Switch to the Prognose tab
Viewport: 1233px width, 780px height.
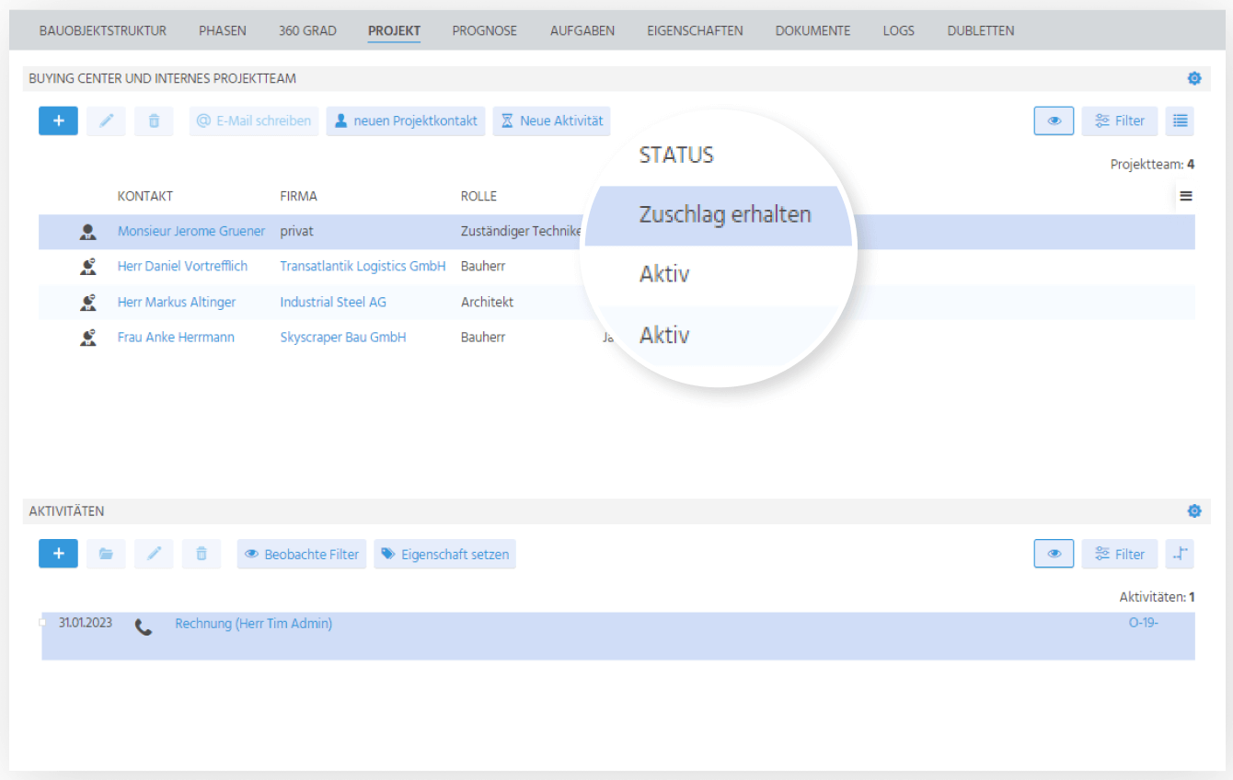[484, 30]
